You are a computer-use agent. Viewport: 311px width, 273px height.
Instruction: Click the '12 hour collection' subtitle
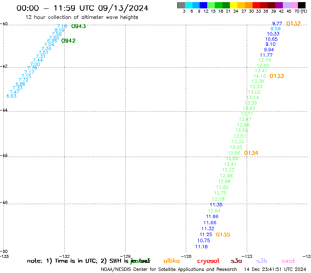pyautogui.click(x=82, y=18)
